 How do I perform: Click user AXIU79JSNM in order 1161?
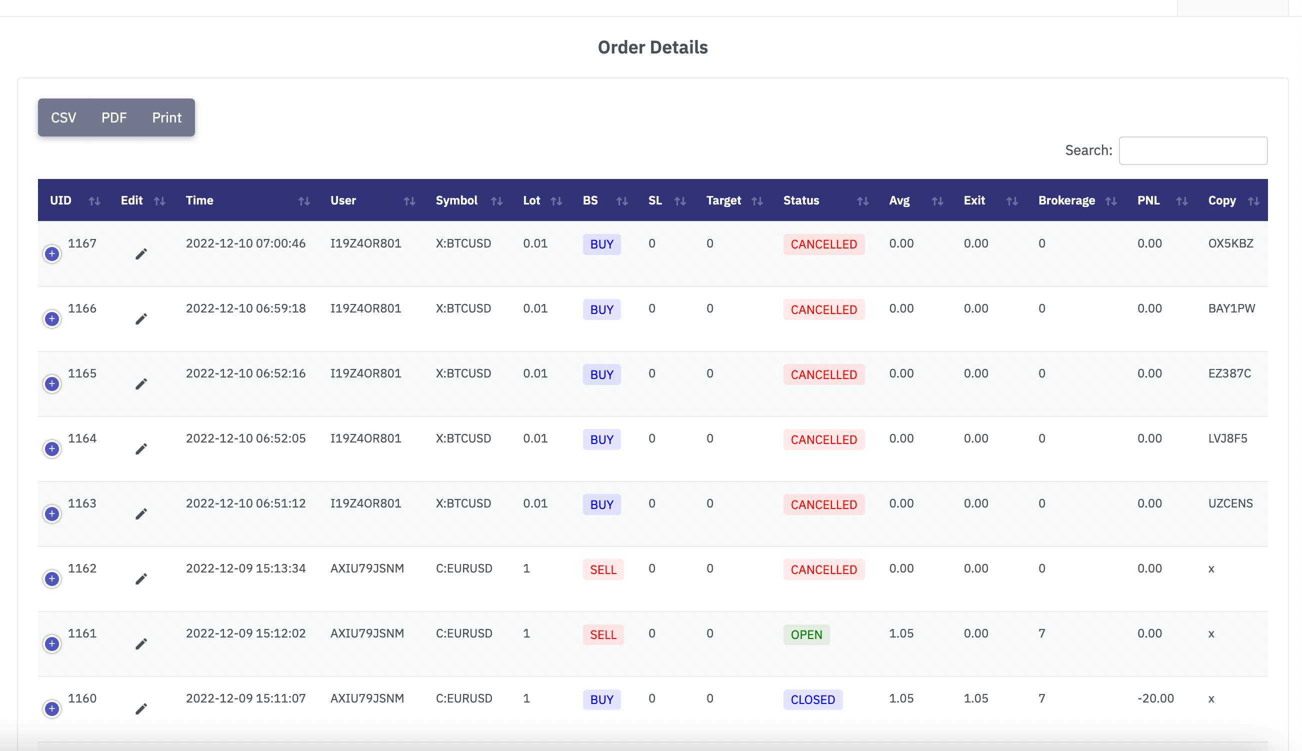point(366,633)
